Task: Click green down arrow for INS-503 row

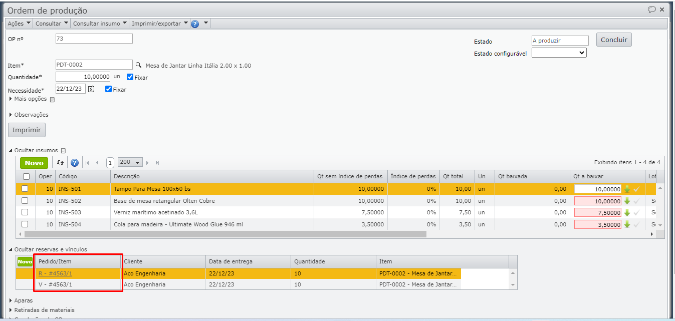Action: [x=627, y=213]
